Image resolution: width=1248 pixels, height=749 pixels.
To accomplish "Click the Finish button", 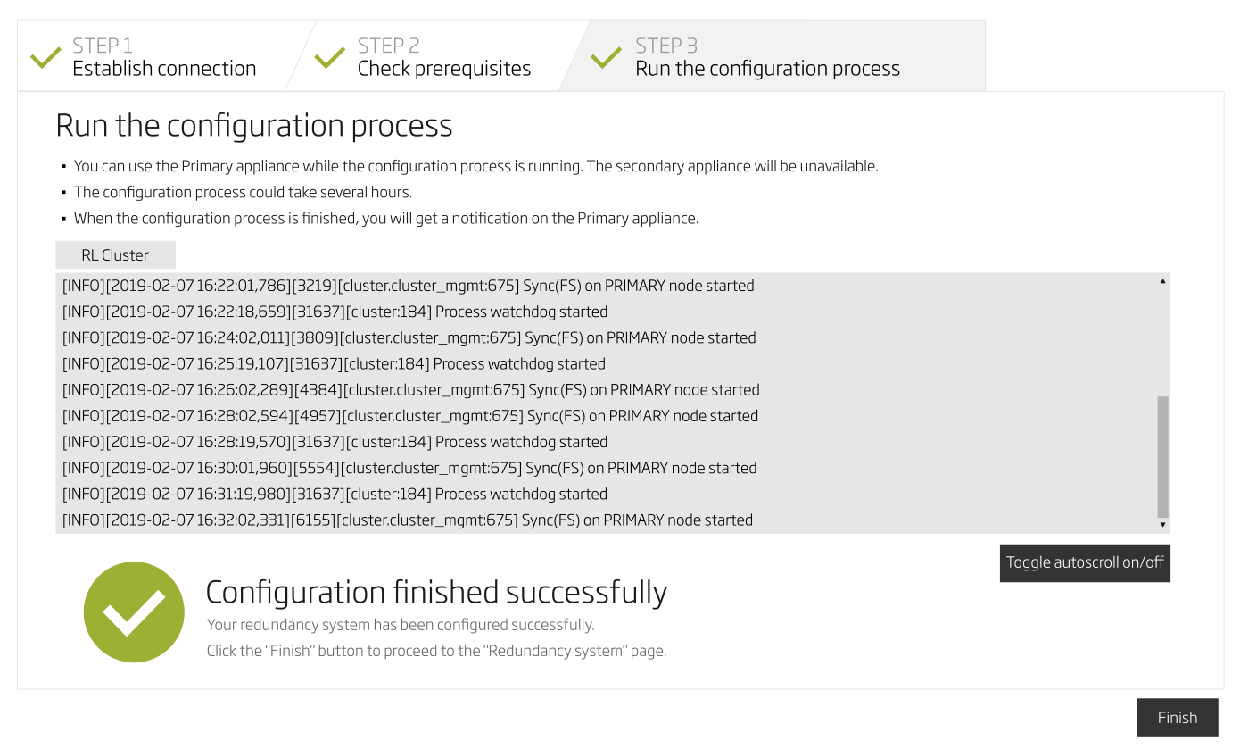I will [1177, 717].
